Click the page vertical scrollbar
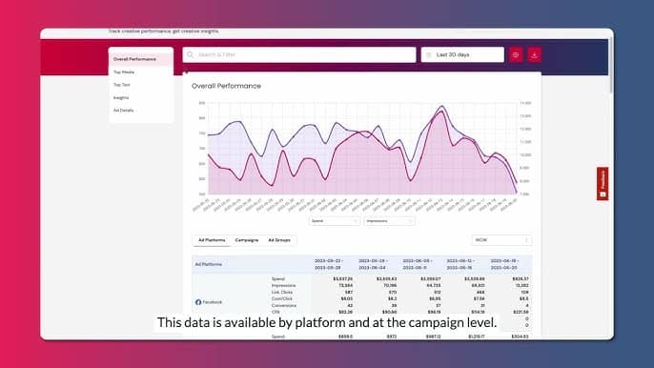The height and width of the screenshot is (368, 654). 610,65
